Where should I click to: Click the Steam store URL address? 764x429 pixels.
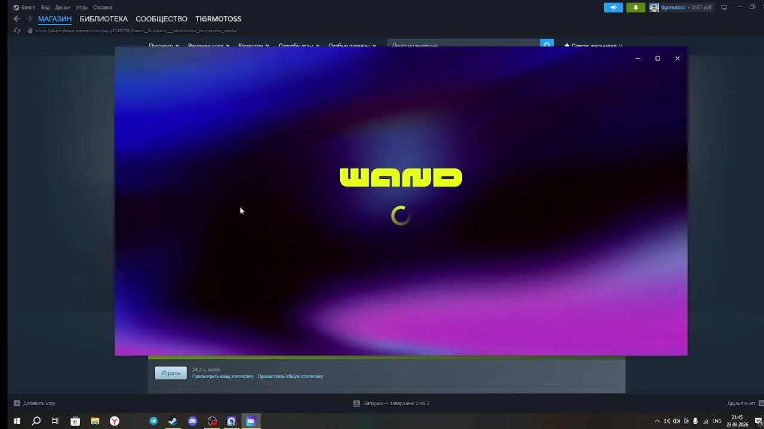(x=136, y=30)
